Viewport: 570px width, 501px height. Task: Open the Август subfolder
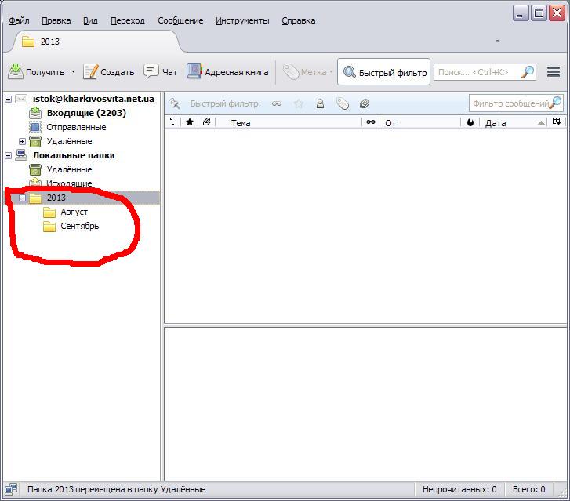point(74,212)
